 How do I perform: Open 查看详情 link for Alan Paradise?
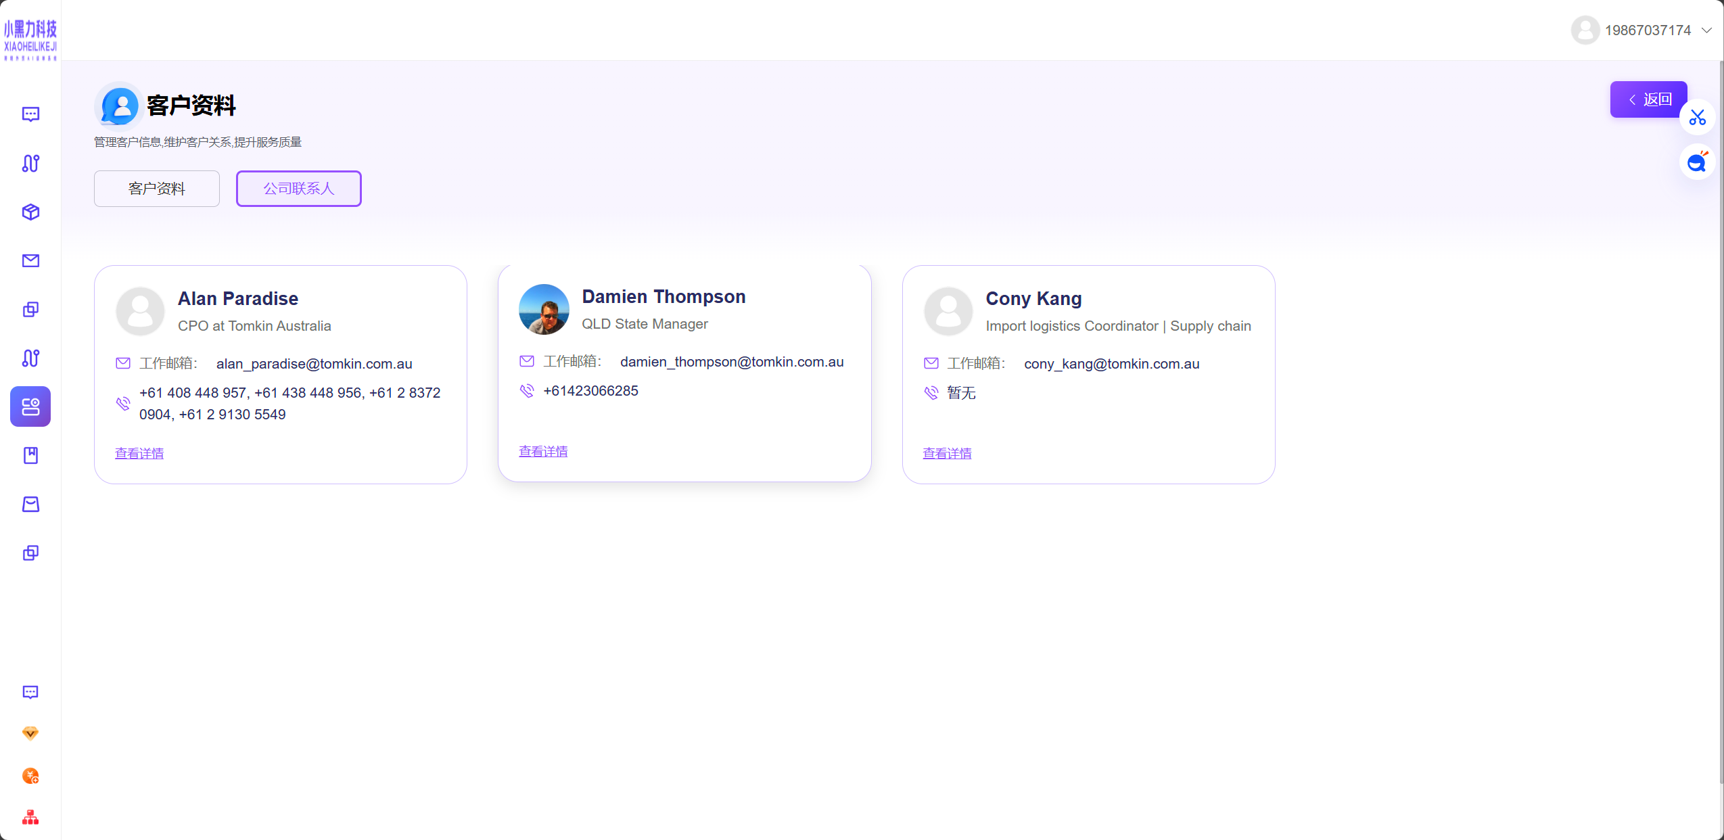pyautogui.click(x=139, y=453)
